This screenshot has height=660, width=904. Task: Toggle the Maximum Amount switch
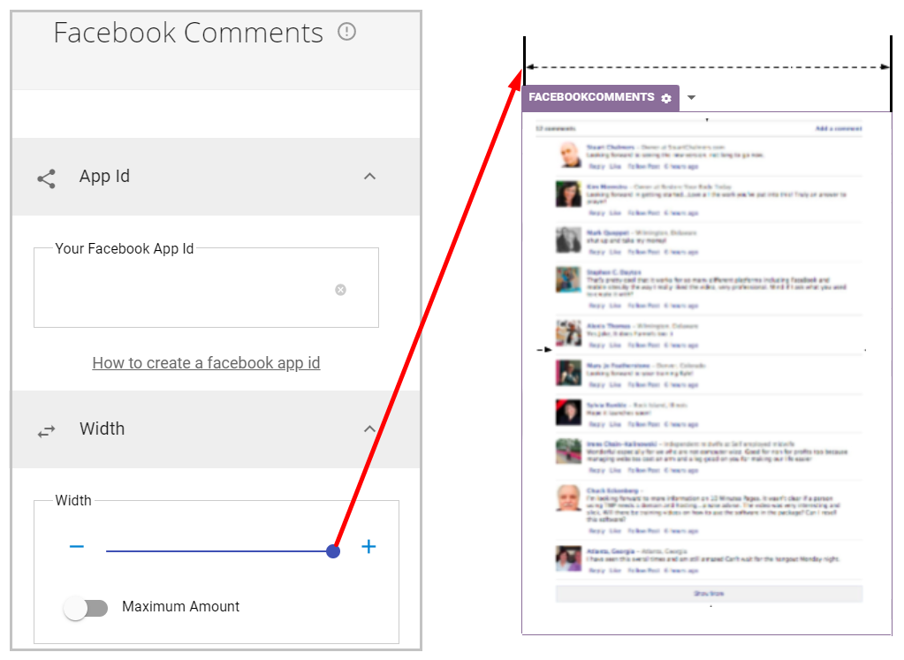click(x=86, y=608)
